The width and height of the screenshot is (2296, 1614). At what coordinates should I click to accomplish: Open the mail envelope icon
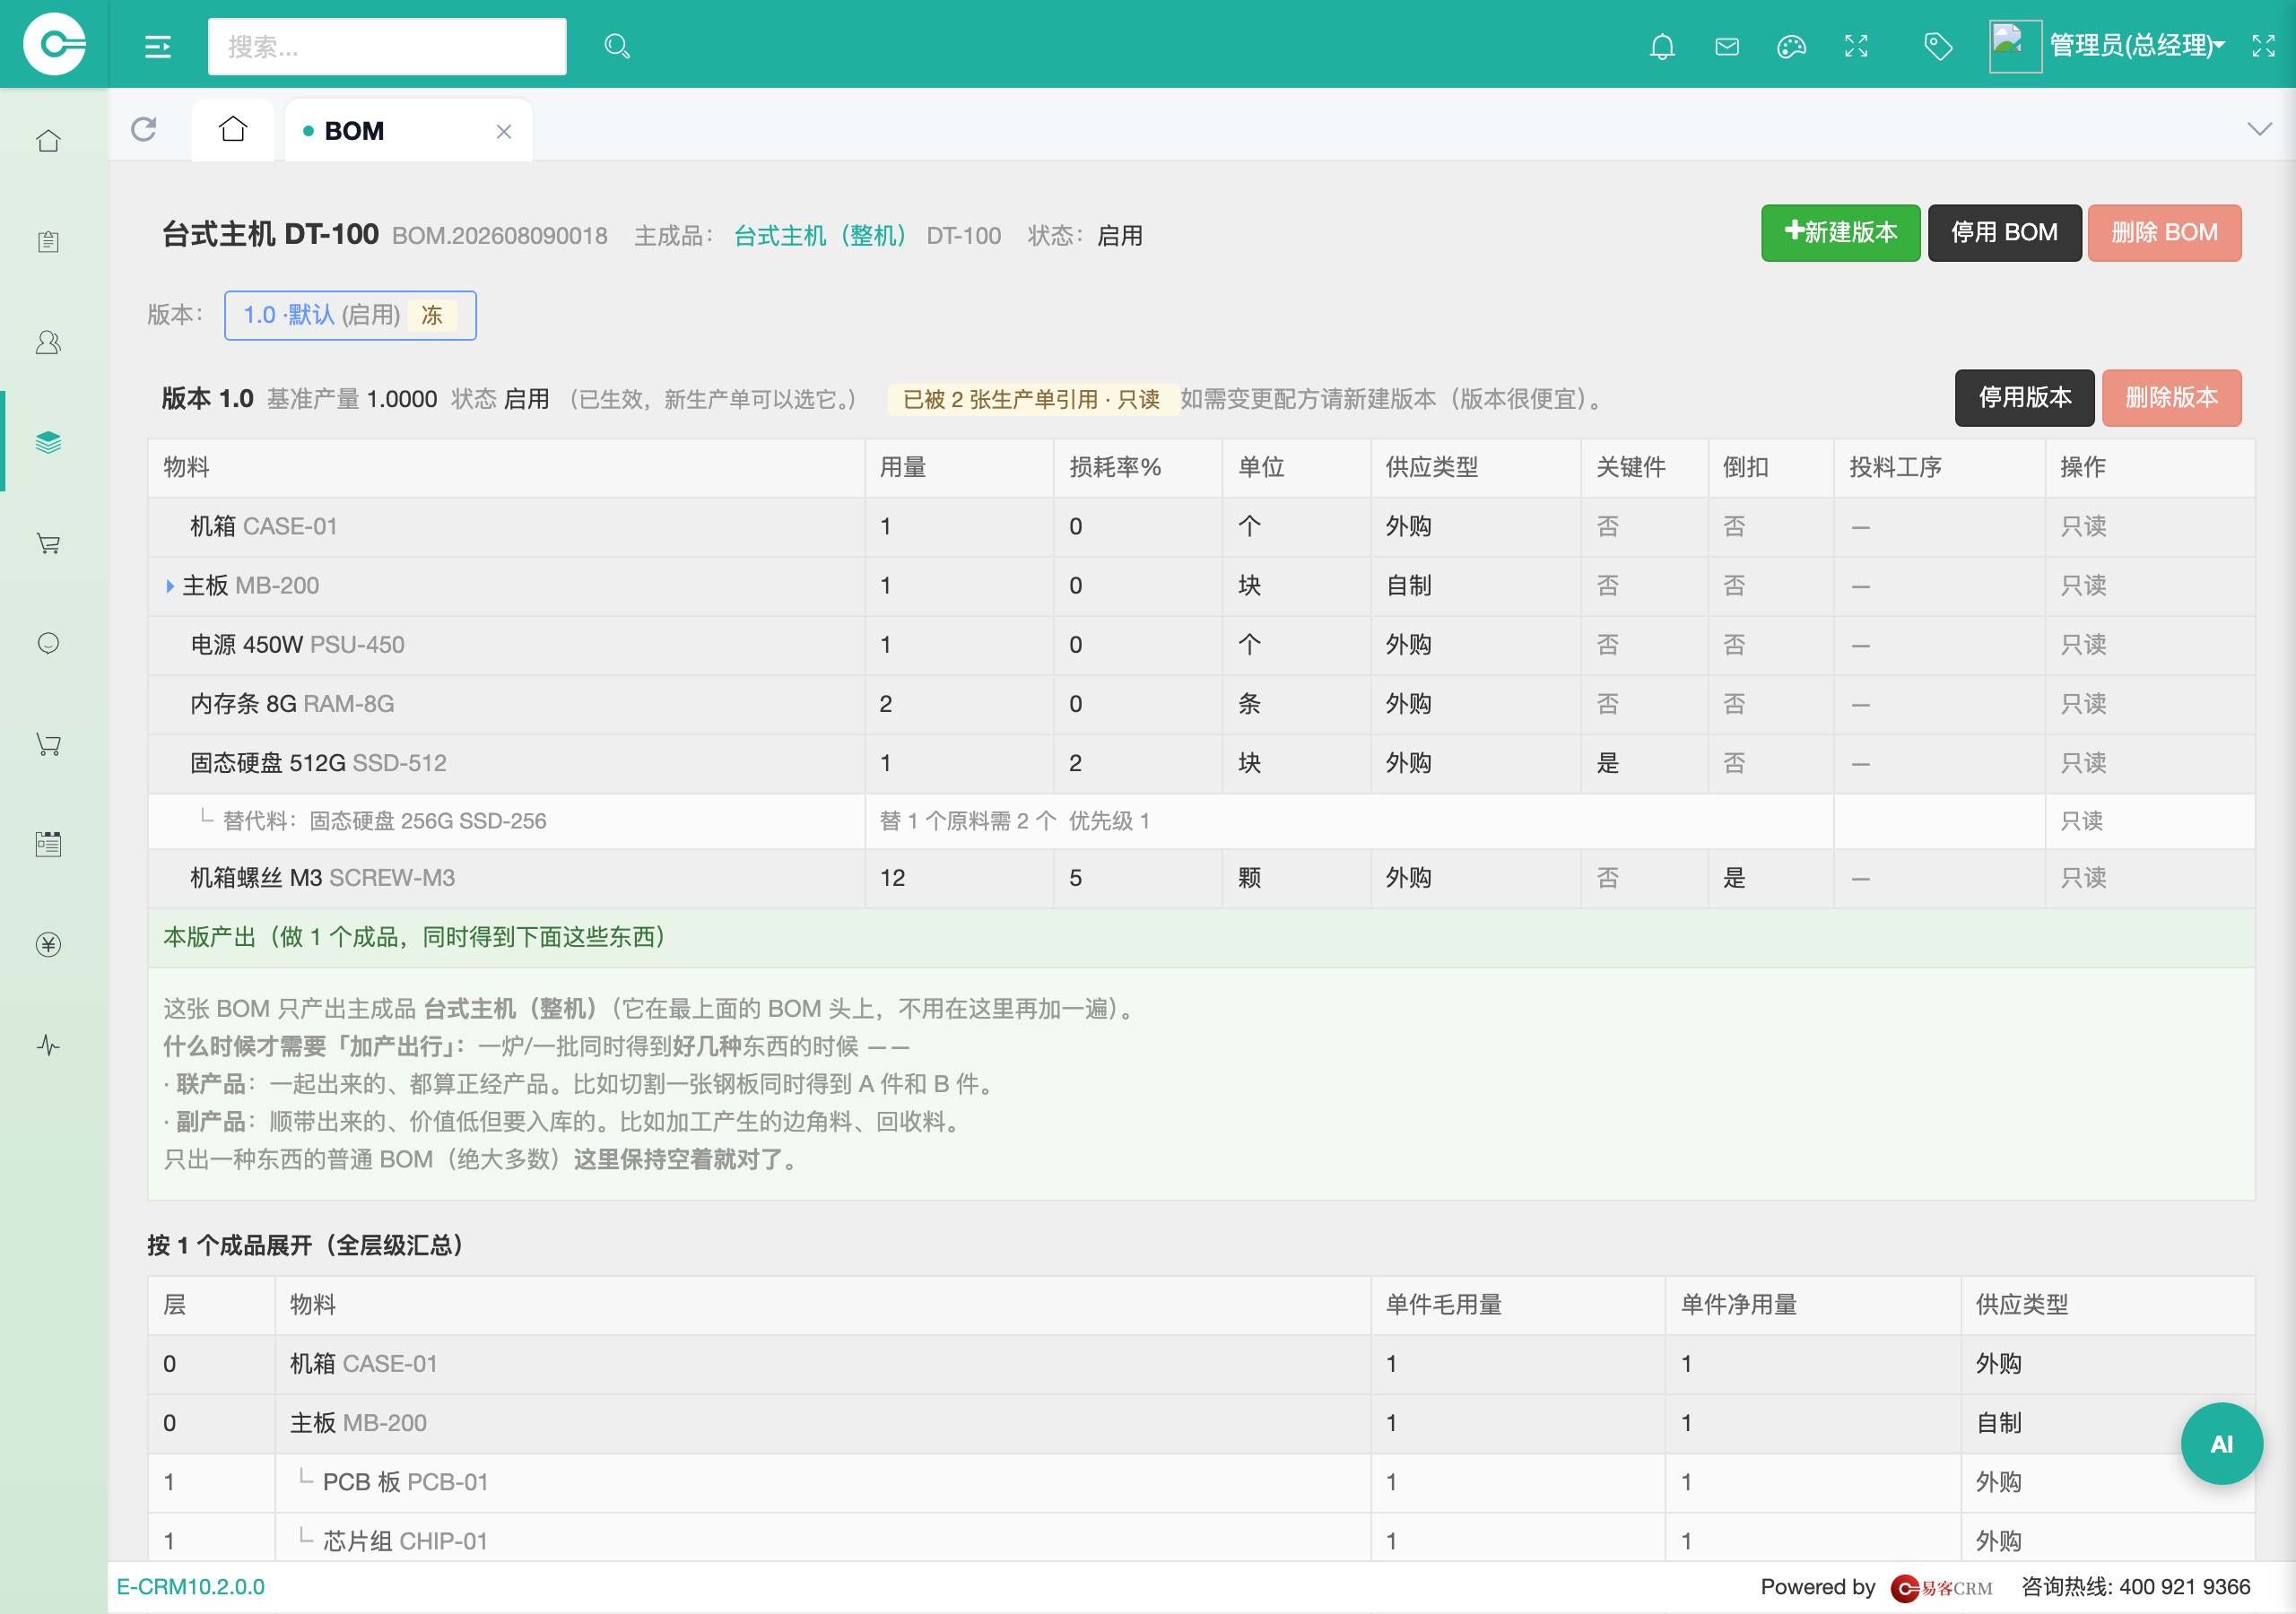(x=1727, y=46)
